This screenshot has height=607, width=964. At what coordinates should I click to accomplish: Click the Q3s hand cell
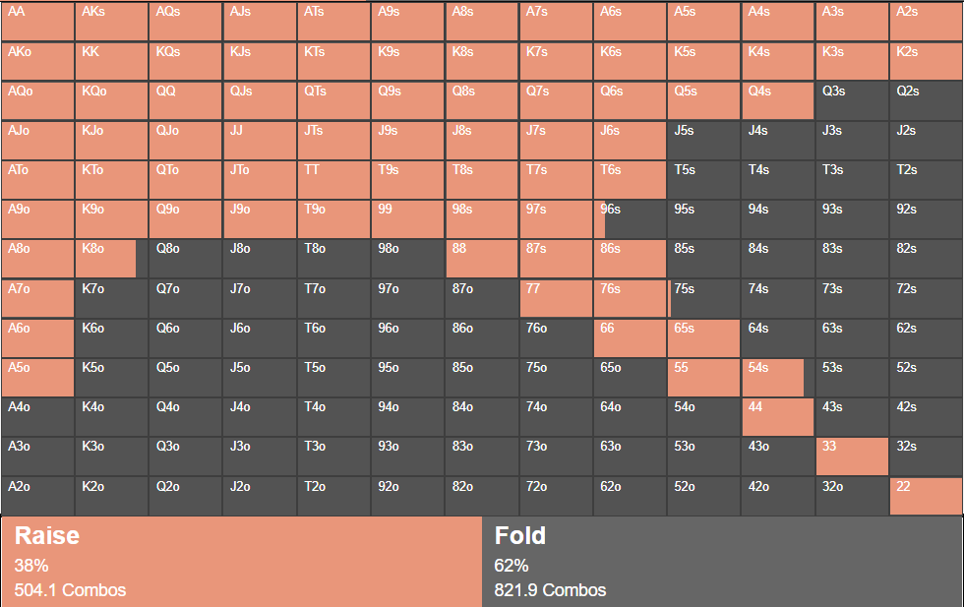click(852, 100)
